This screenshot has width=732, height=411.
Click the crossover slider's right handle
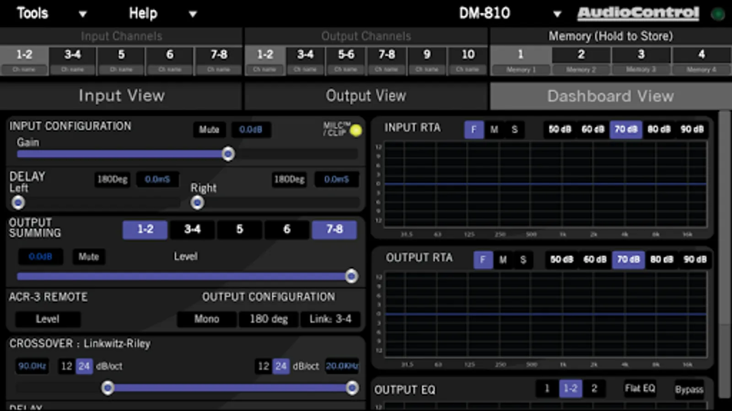(x=352, y=388)
